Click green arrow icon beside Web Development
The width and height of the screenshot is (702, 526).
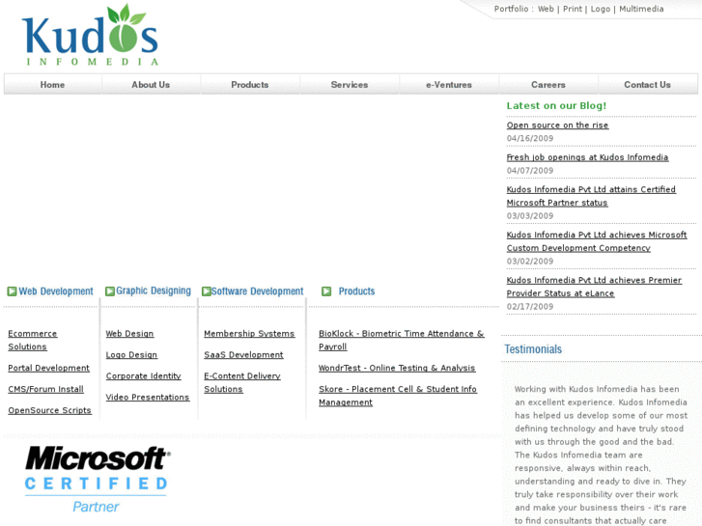coord(12,291)
